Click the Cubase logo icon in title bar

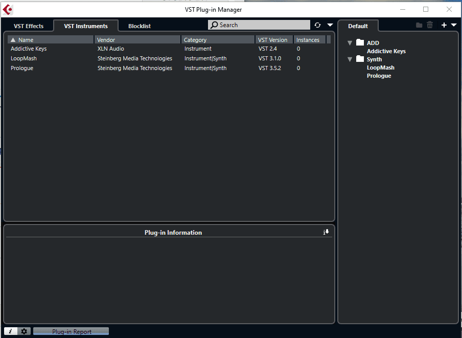tap(8, 10)
